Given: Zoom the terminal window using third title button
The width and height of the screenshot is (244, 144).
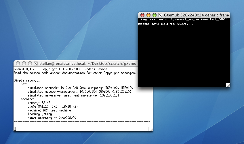Looking at the screenshot, I should (30, 63).
